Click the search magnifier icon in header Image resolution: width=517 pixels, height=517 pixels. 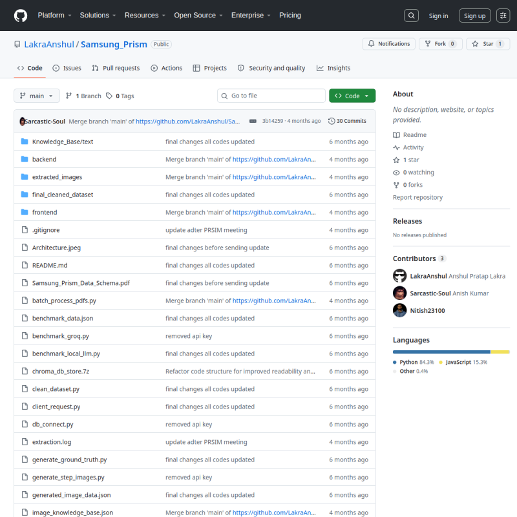click(411, 16)
